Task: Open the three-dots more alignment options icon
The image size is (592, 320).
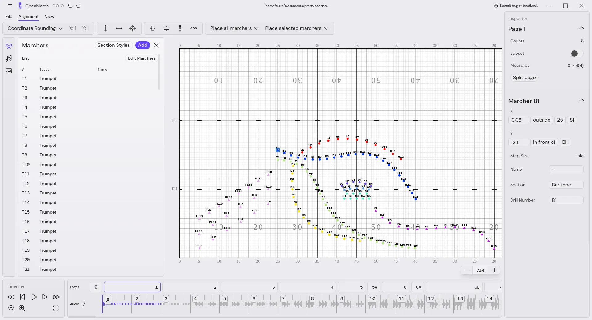Action: [194, 28]
